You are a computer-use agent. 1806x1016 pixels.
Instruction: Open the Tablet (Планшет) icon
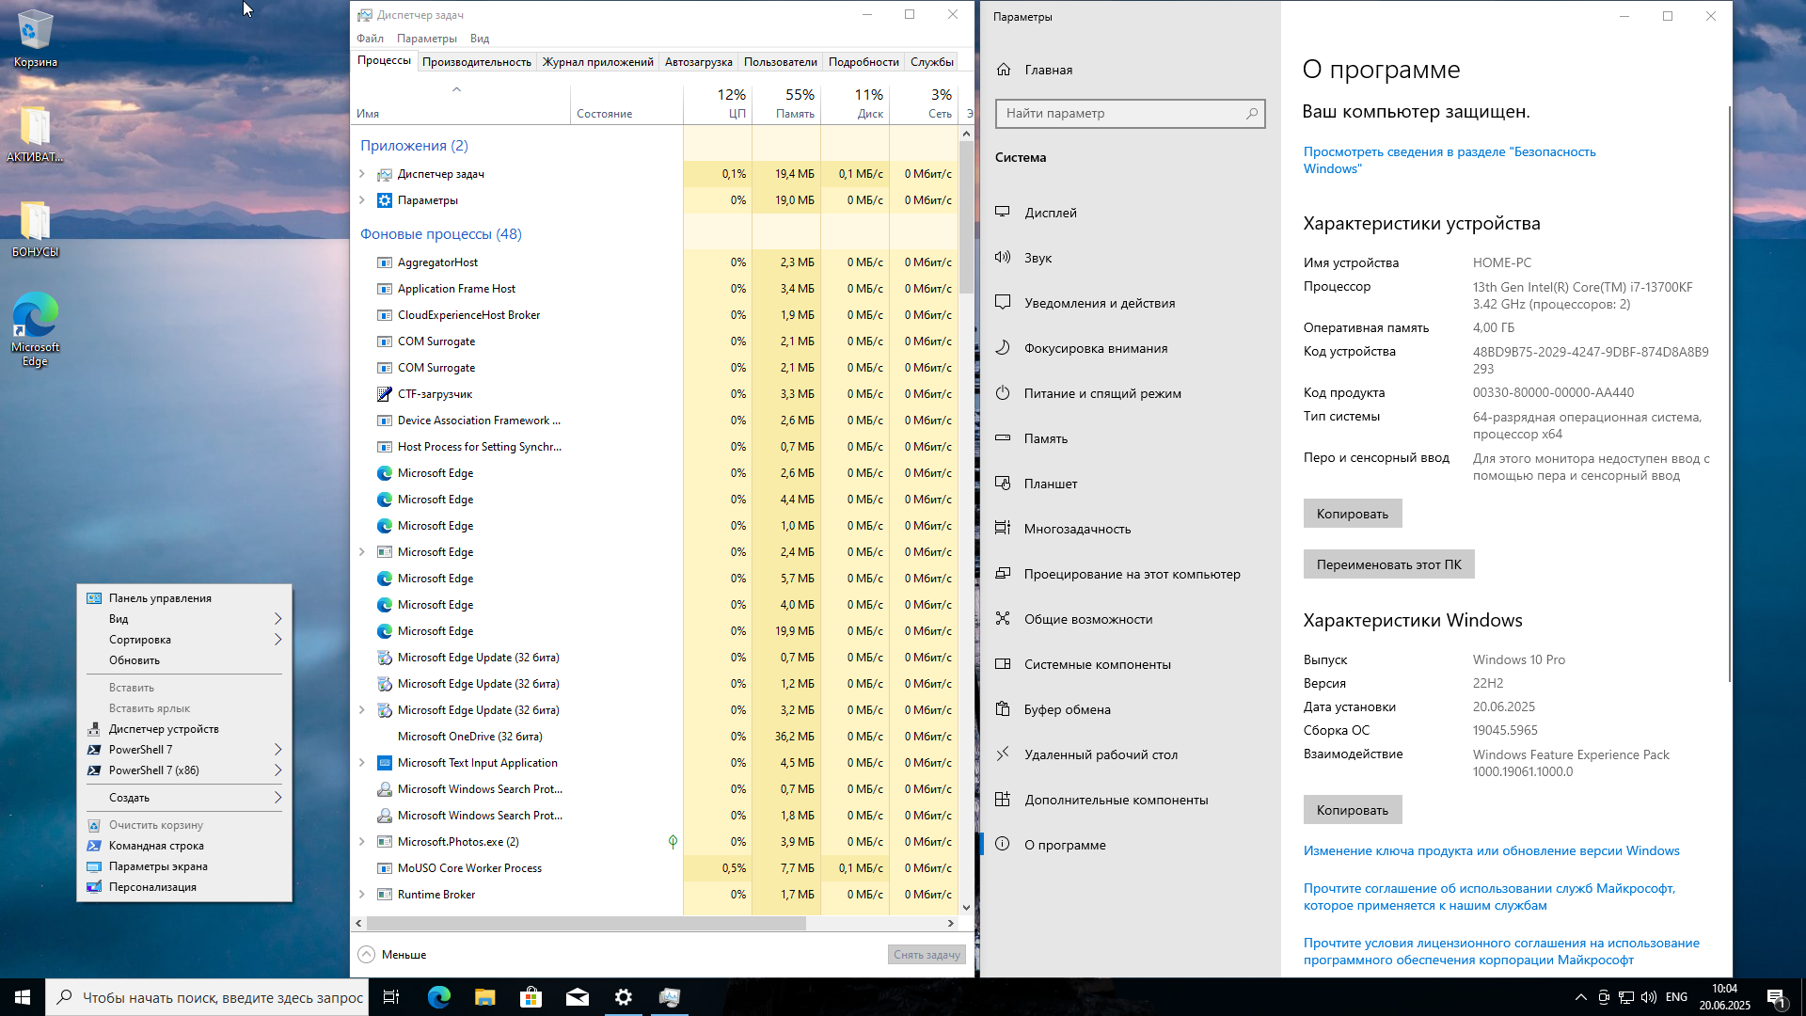tap(1003, 484)
